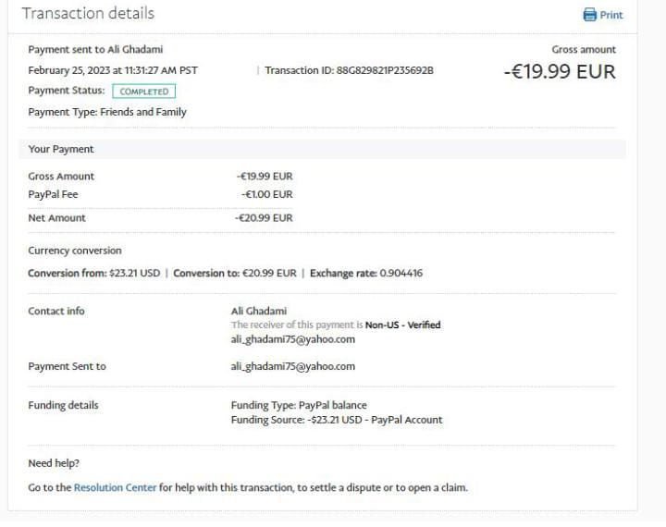Click the Contact info email address
666x527 pixels.
click(292, 339)
